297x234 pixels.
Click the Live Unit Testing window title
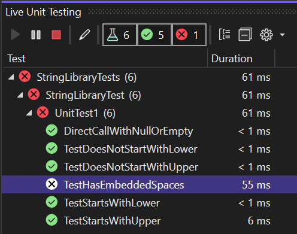(x=43, y=12)
